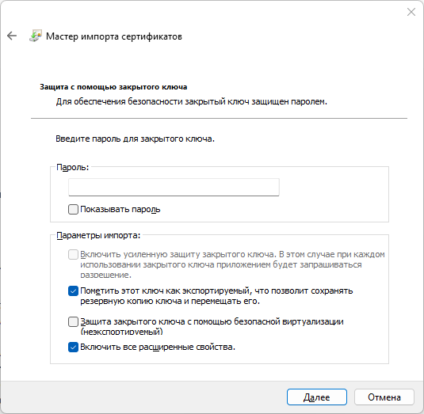Click the Включить все расширенные свойства label

(158, 347)
